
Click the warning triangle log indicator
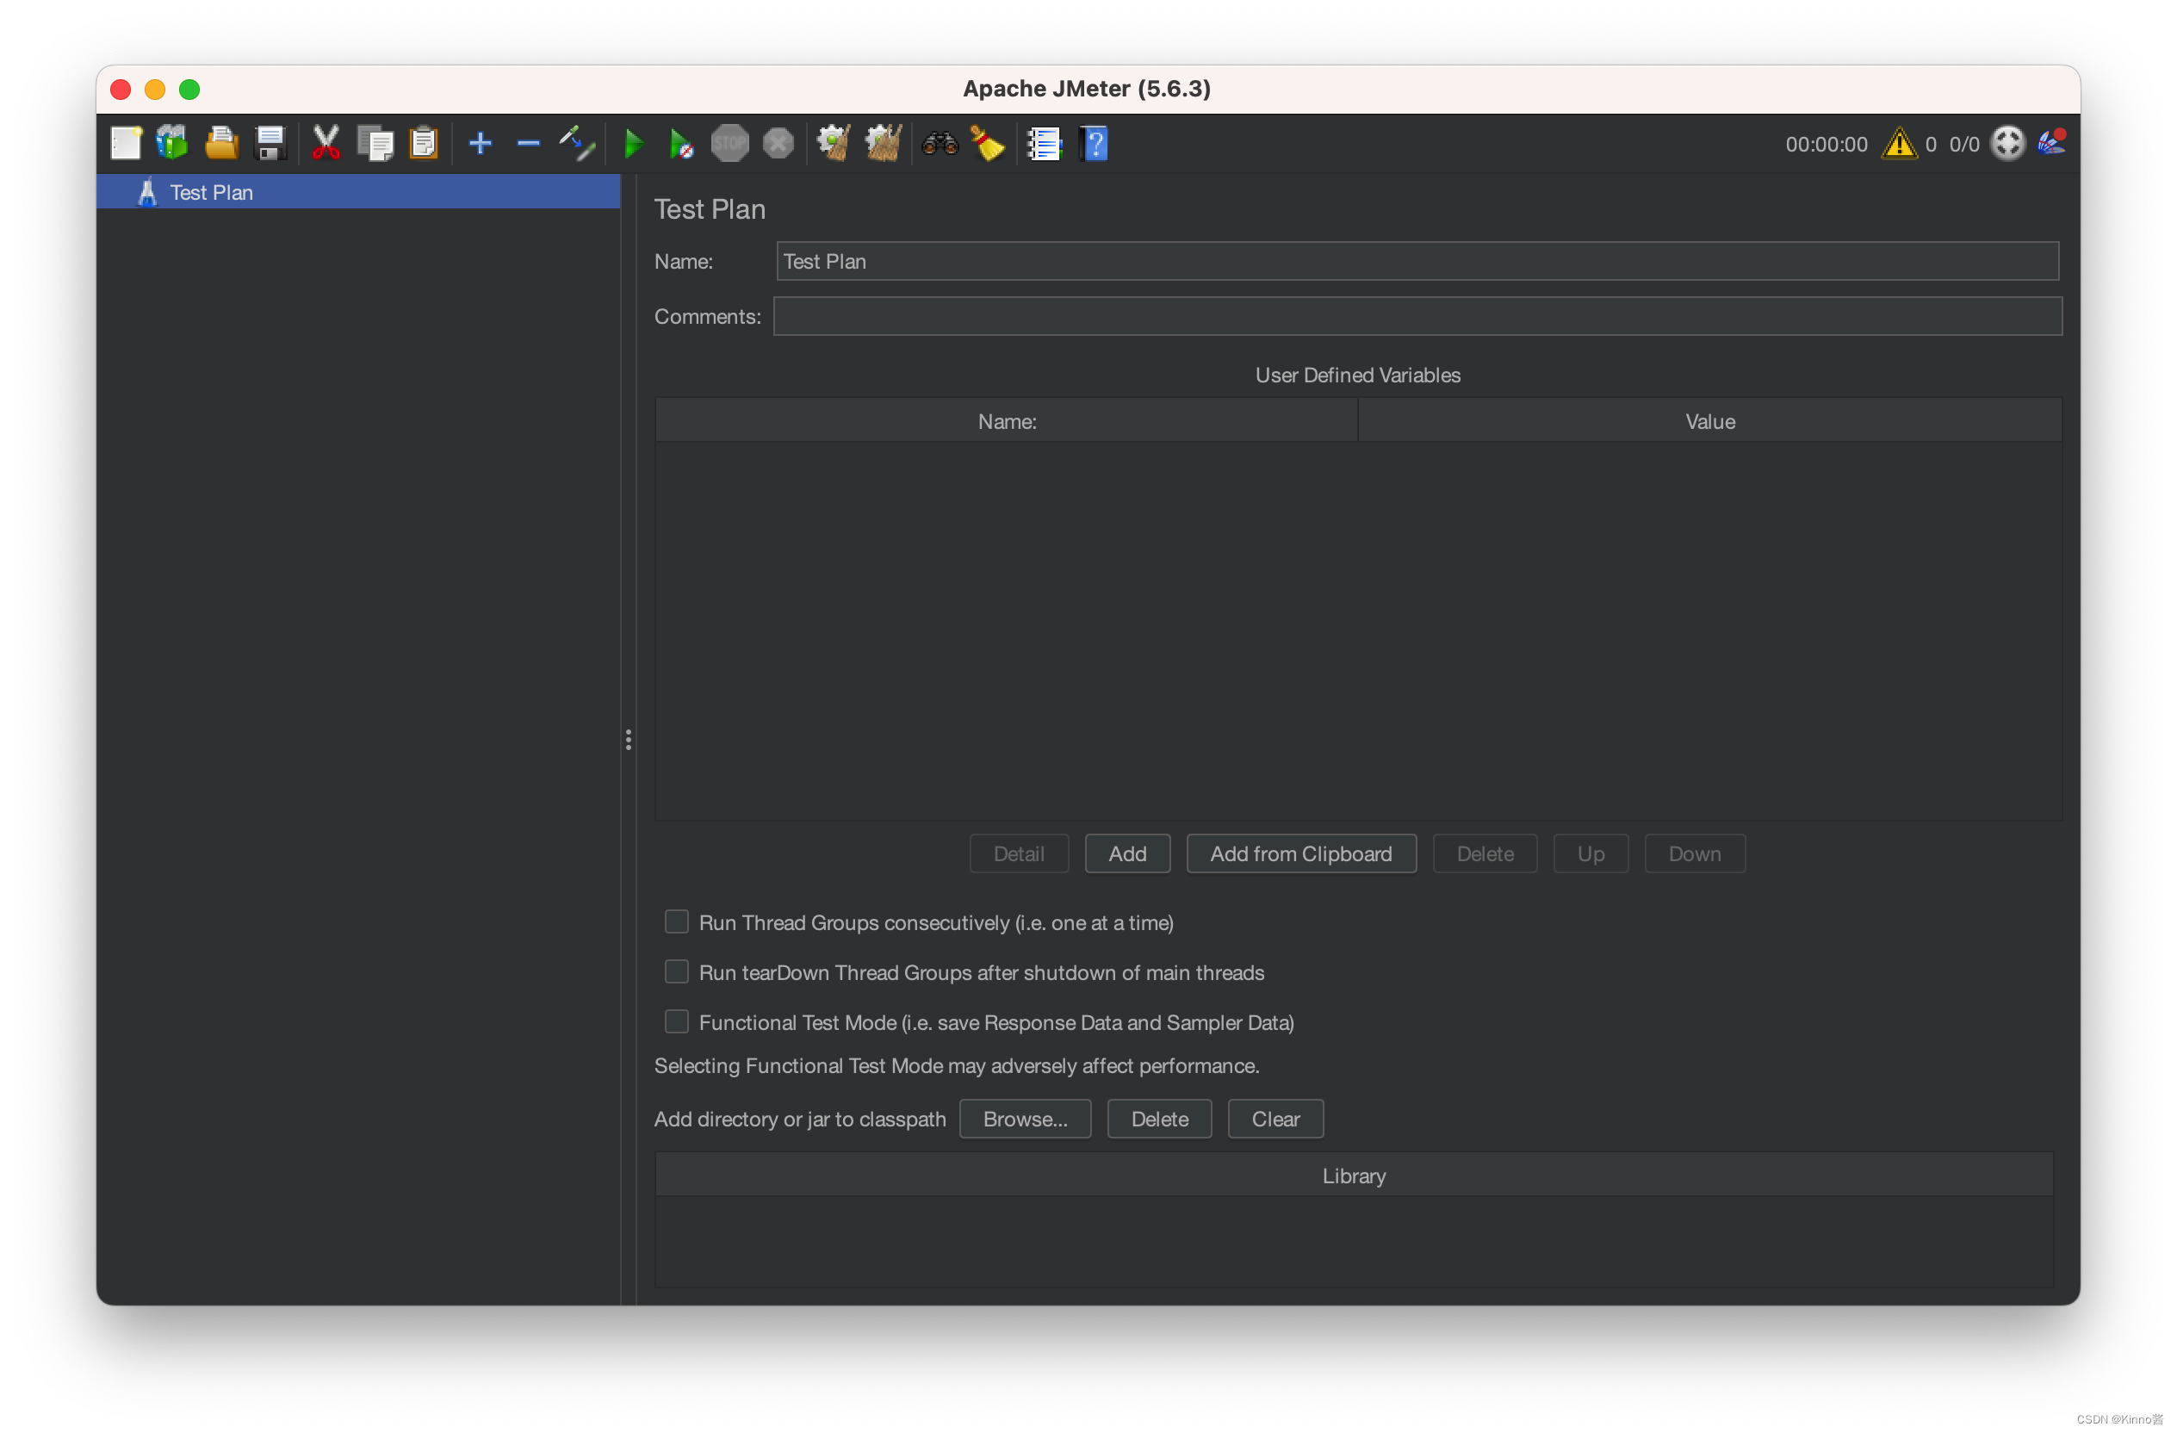pos(1899,144)
